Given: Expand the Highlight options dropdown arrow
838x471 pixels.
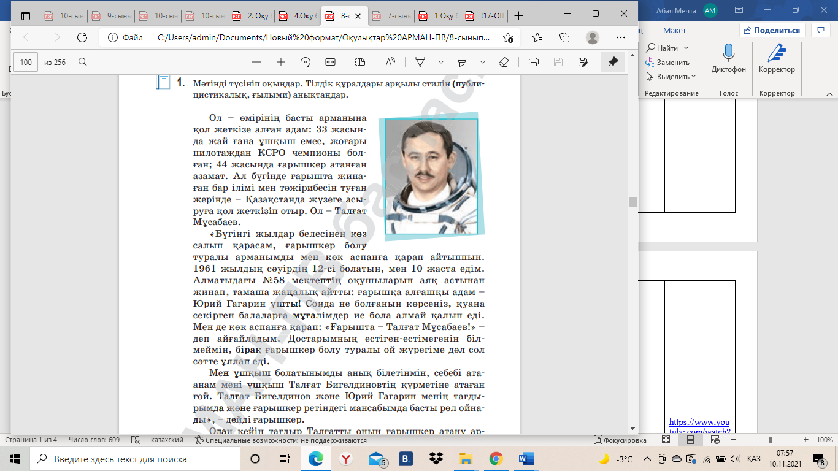Looking at the screenshot, I should tap(482, 62).
